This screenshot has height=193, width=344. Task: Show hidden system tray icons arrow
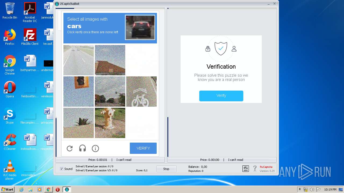(300, 190)
